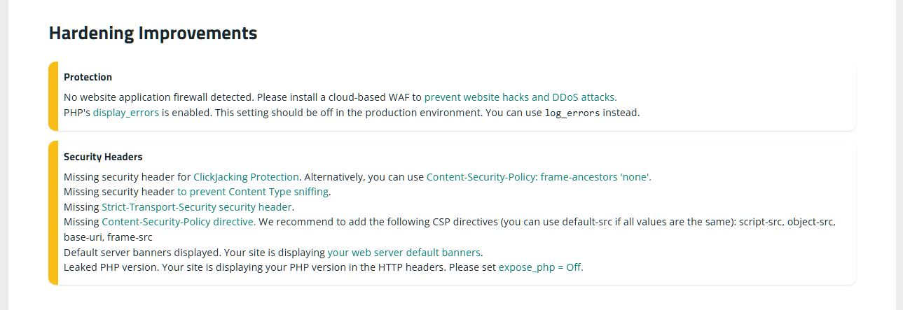Select the Protection card title

point(88,77)
